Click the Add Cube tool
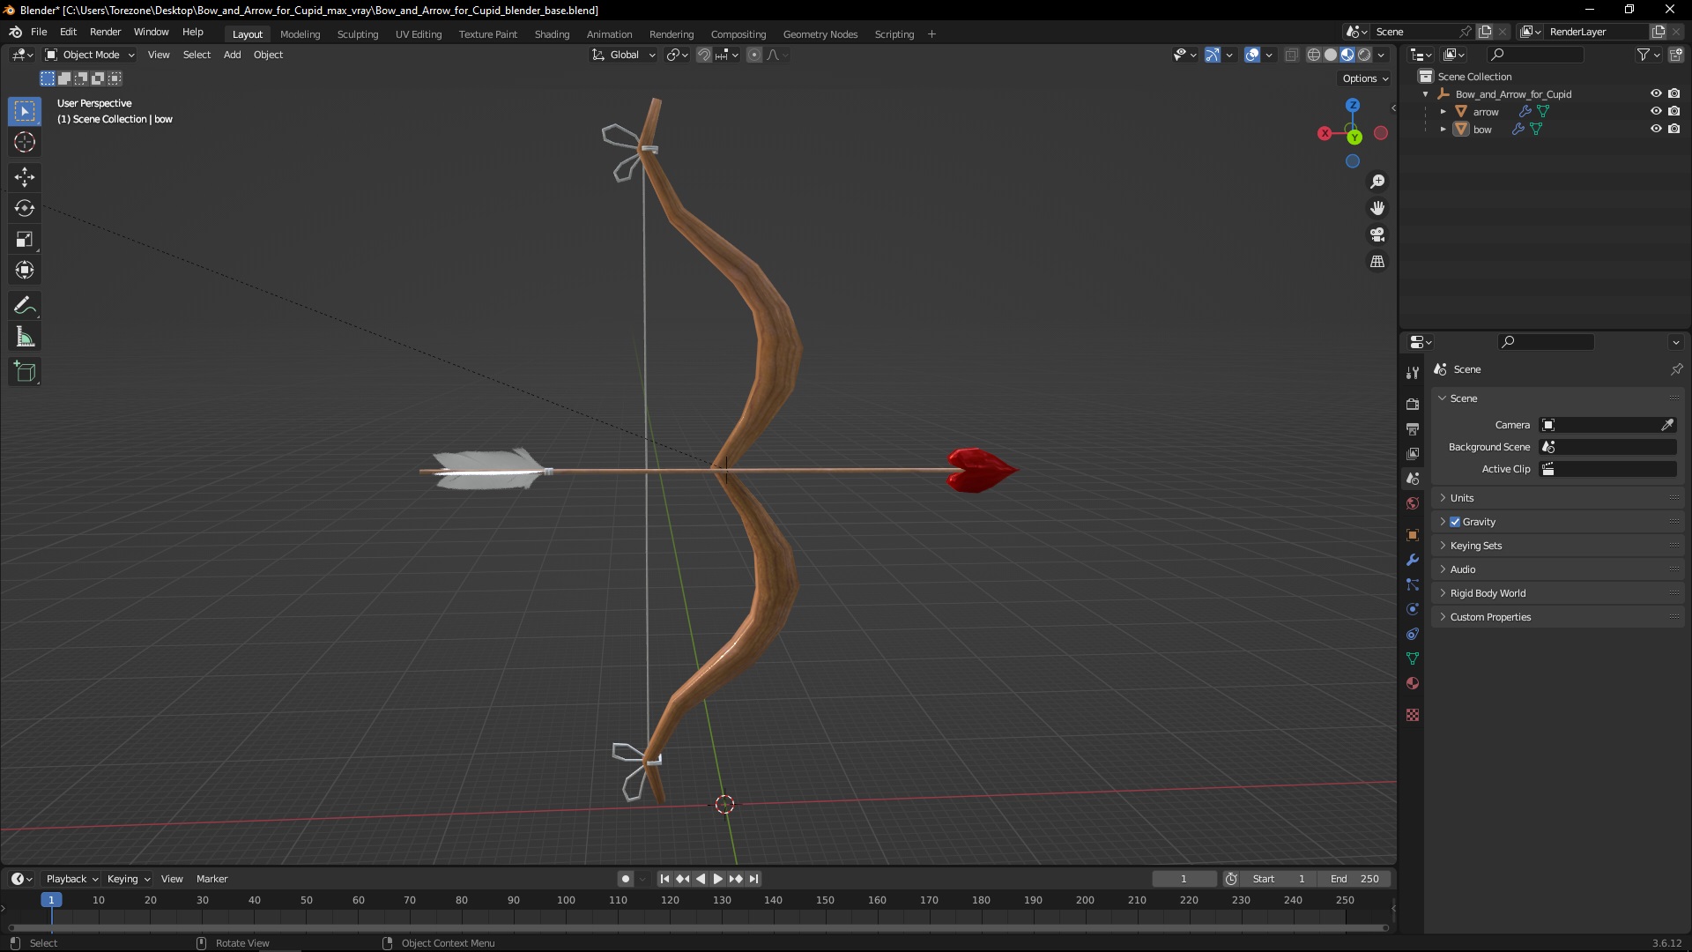 click(25, 372)
